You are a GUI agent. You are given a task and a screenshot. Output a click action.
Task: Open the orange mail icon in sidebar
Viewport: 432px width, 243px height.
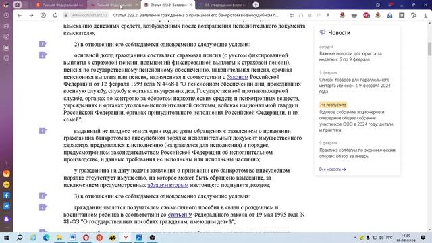pyautogui.click(x=6, y=173)
